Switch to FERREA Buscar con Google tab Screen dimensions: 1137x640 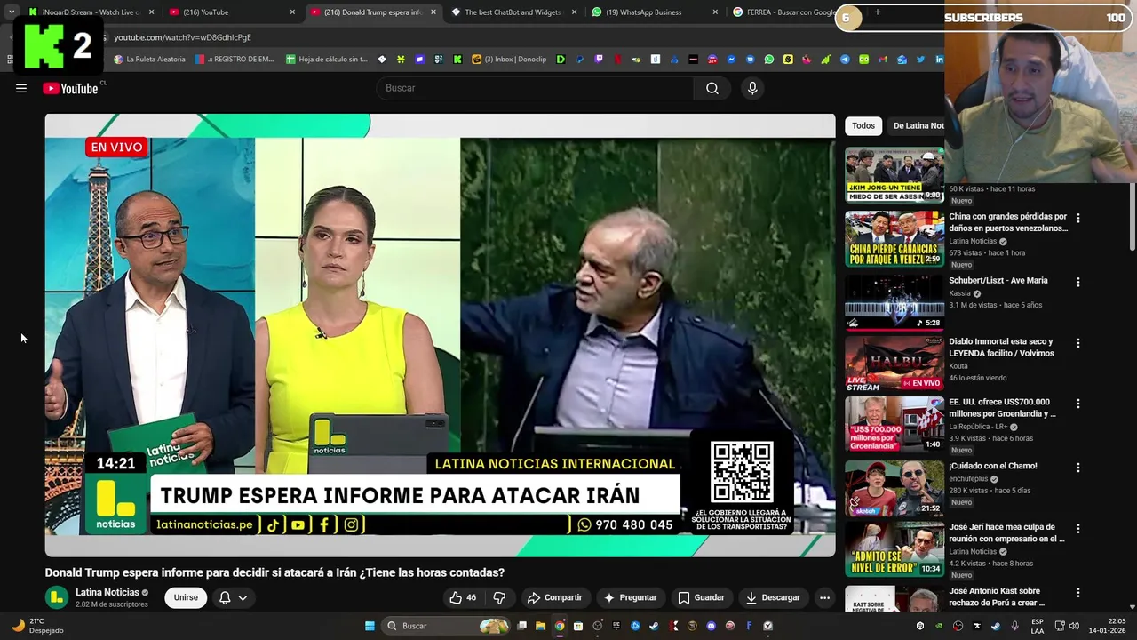[x=789, y=12]
